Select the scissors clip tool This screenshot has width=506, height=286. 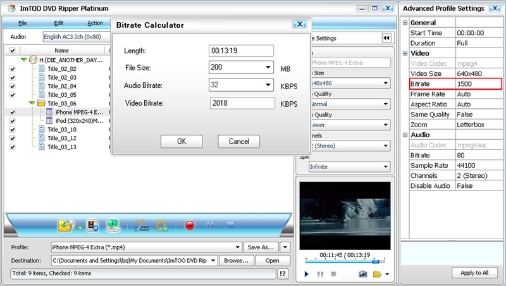pyautogui.click(x=141, y=225)
